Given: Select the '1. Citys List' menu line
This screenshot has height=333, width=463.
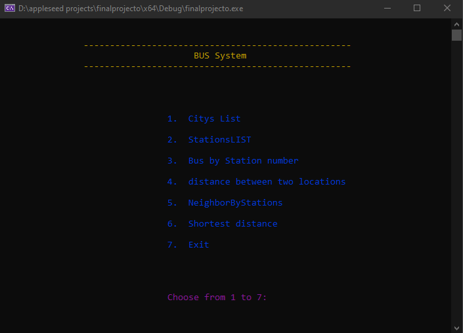Looking at the screenshot, I should point(204,119).
